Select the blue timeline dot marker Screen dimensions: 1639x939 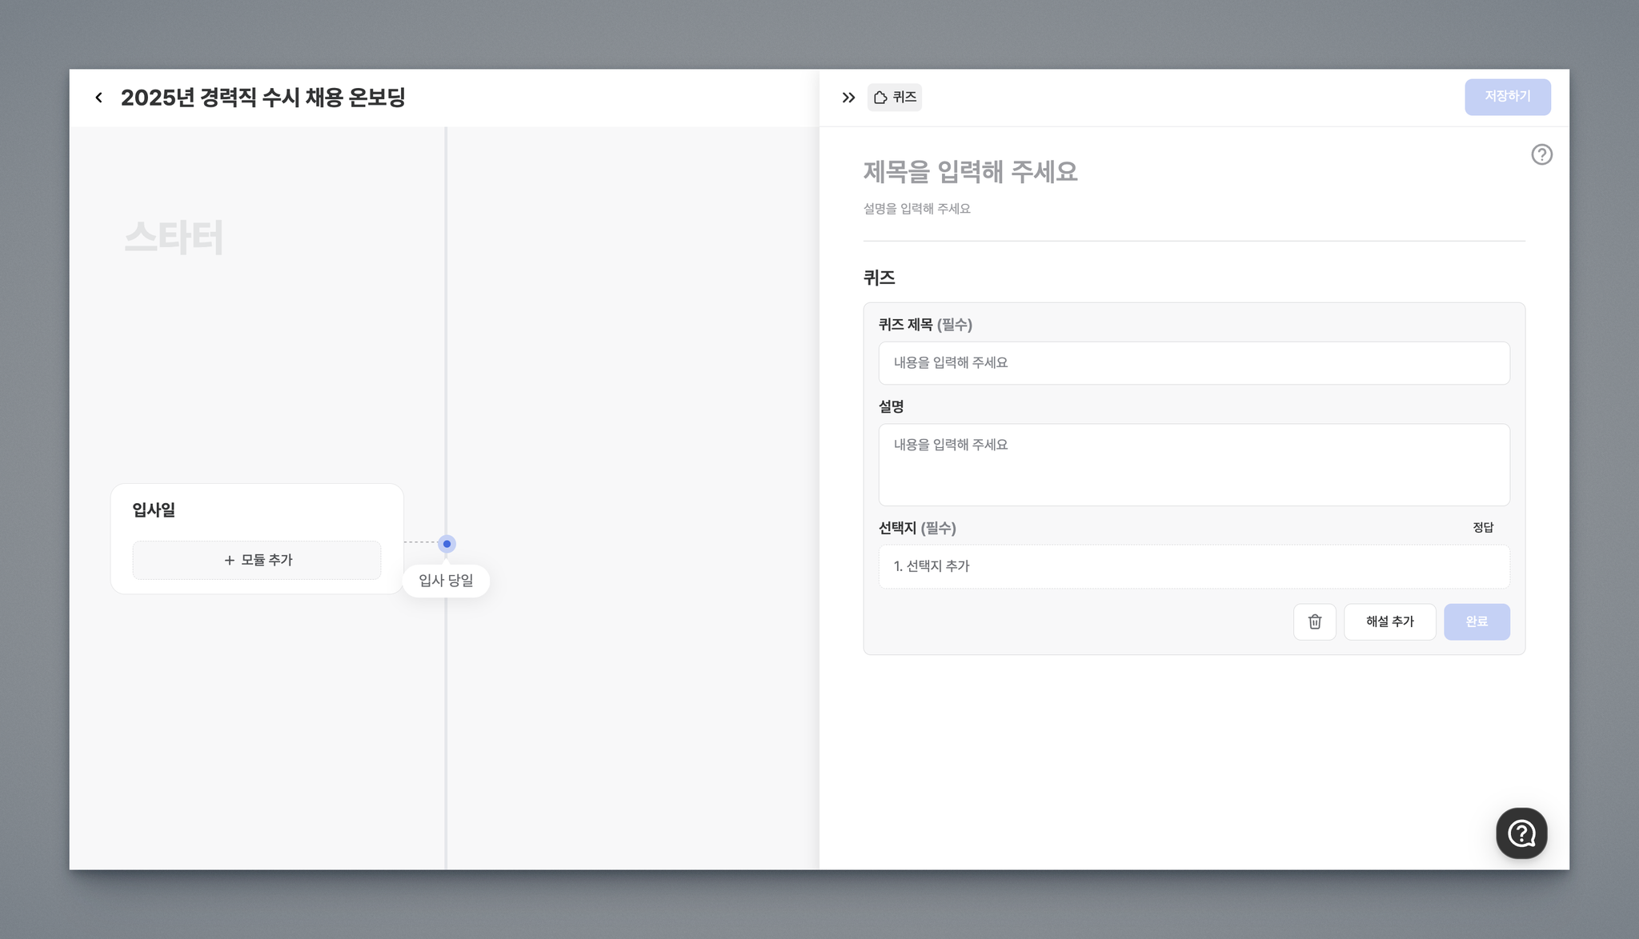[x=447, y=544]
